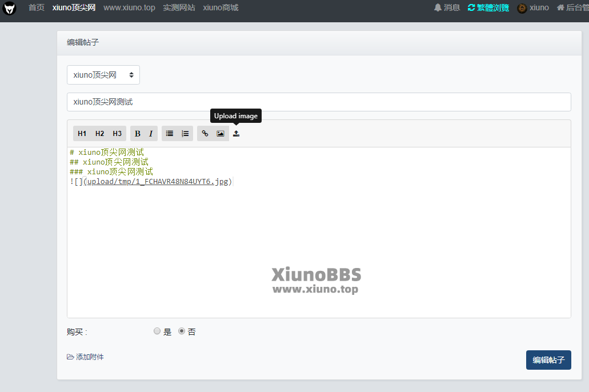Click the post title input field
This screenshot has width=589, height=392.
pos(319,102)
